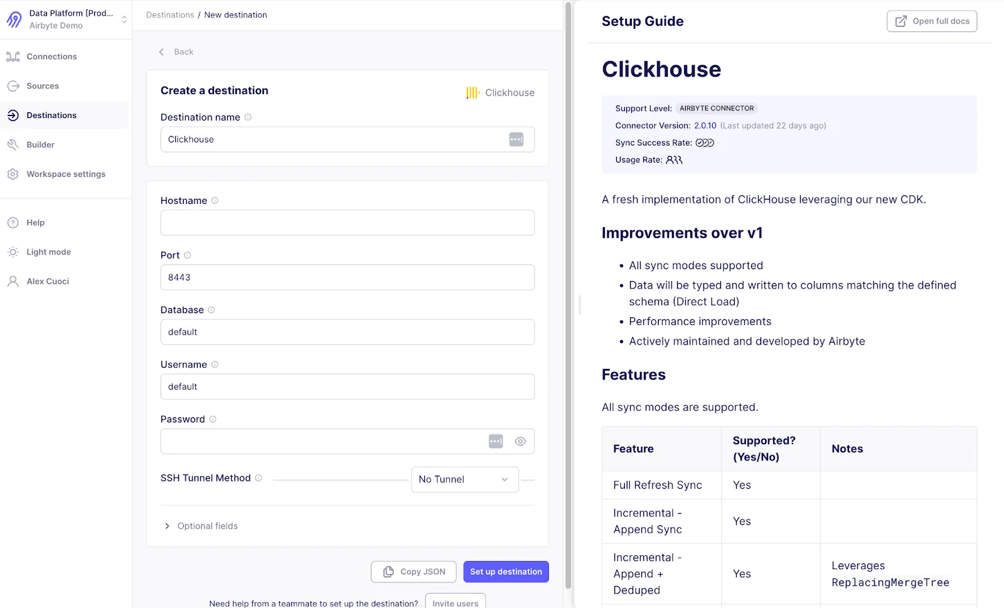Go to Sources page
The width and height of the screenshot is (1004, 608).
click(x=43, y=86)
